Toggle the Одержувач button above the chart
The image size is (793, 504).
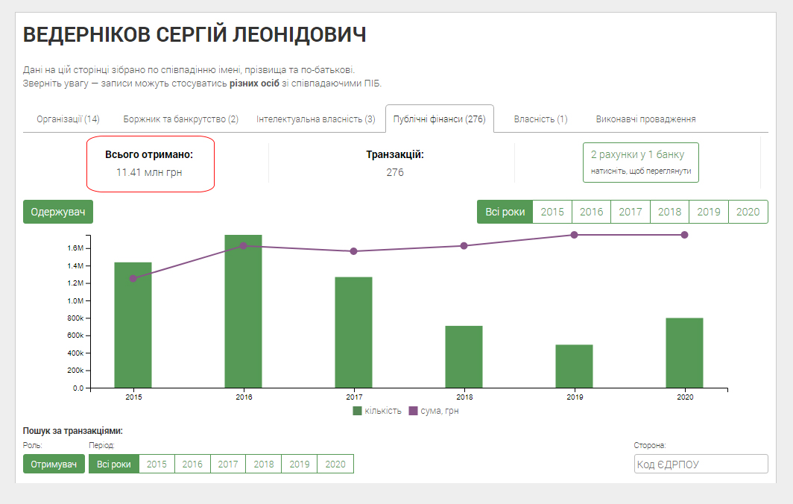58,212
